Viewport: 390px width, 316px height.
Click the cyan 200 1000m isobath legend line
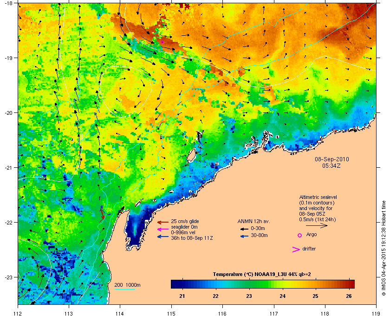[x=124, y=290]
